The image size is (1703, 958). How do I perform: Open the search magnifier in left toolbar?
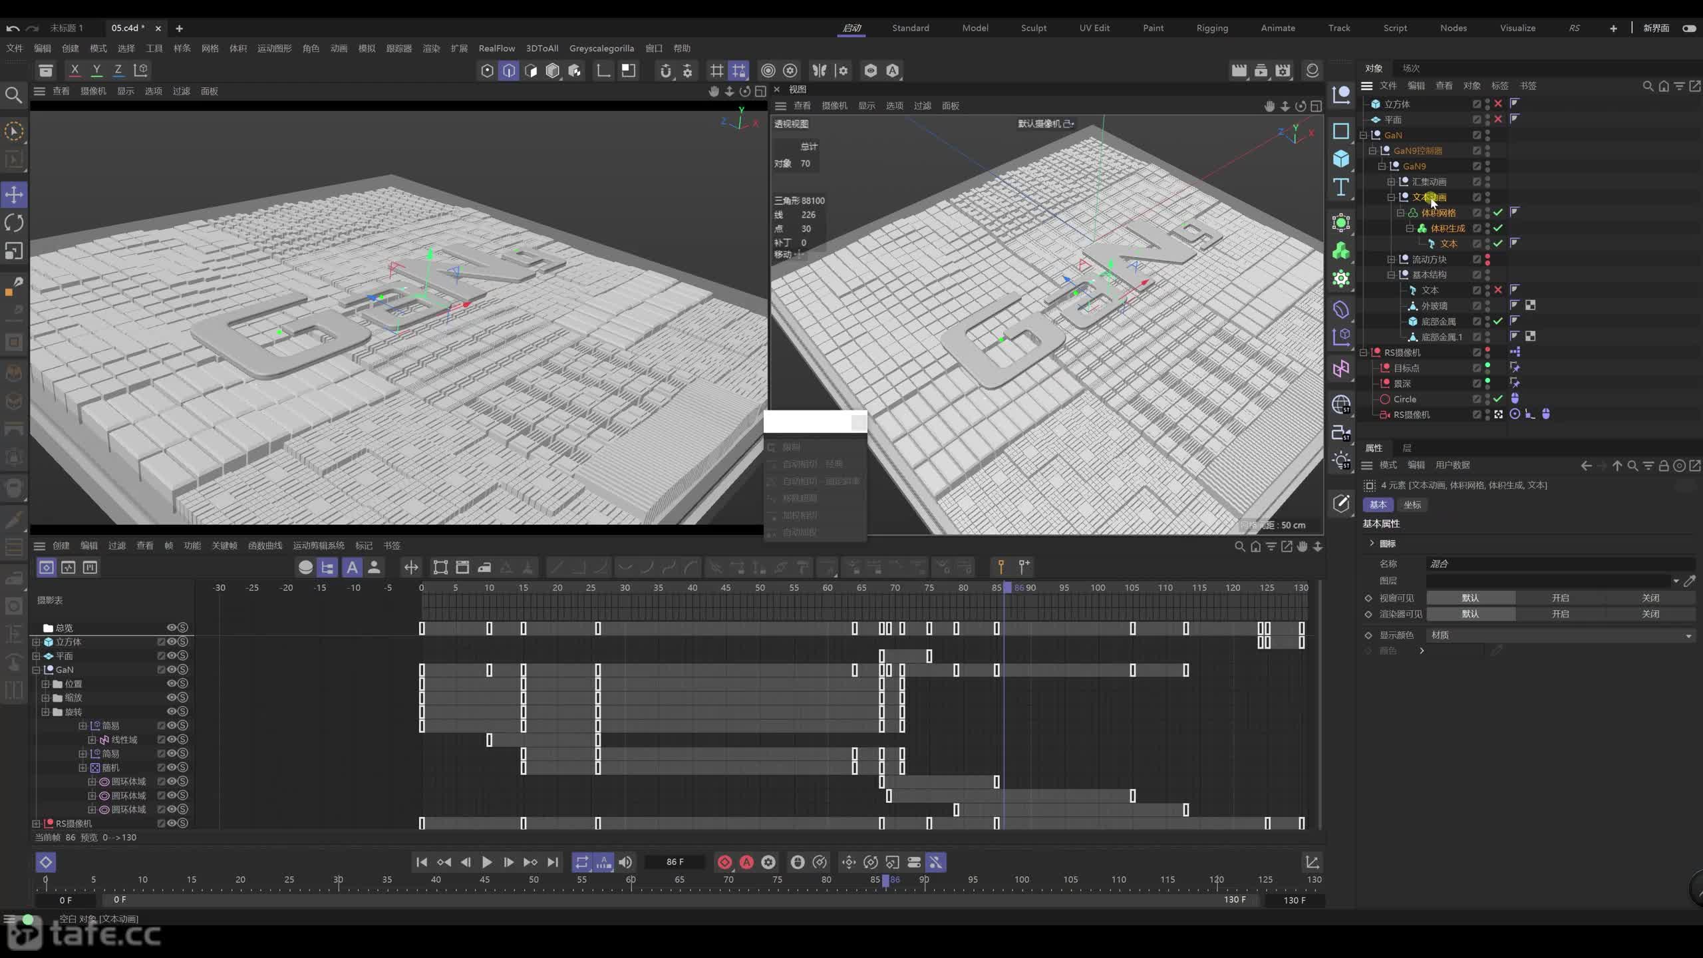coord(13,95)
